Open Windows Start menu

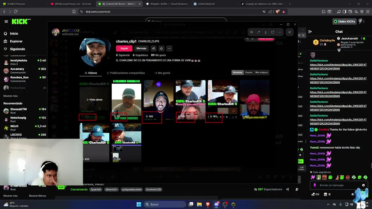click(139, 204)
